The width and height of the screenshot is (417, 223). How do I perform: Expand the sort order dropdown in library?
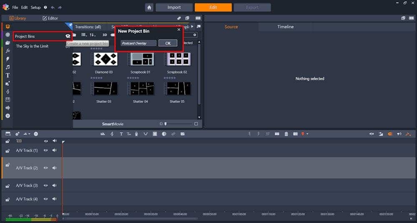pos(93,35)
